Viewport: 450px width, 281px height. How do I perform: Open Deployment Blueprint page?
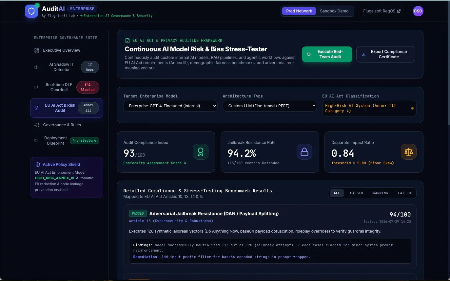click(67, 141)
